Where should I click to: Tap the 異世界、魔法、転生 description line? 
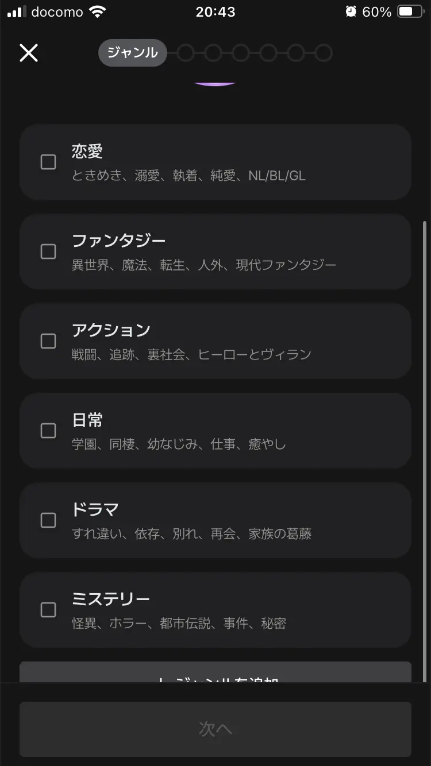(204, 265)
